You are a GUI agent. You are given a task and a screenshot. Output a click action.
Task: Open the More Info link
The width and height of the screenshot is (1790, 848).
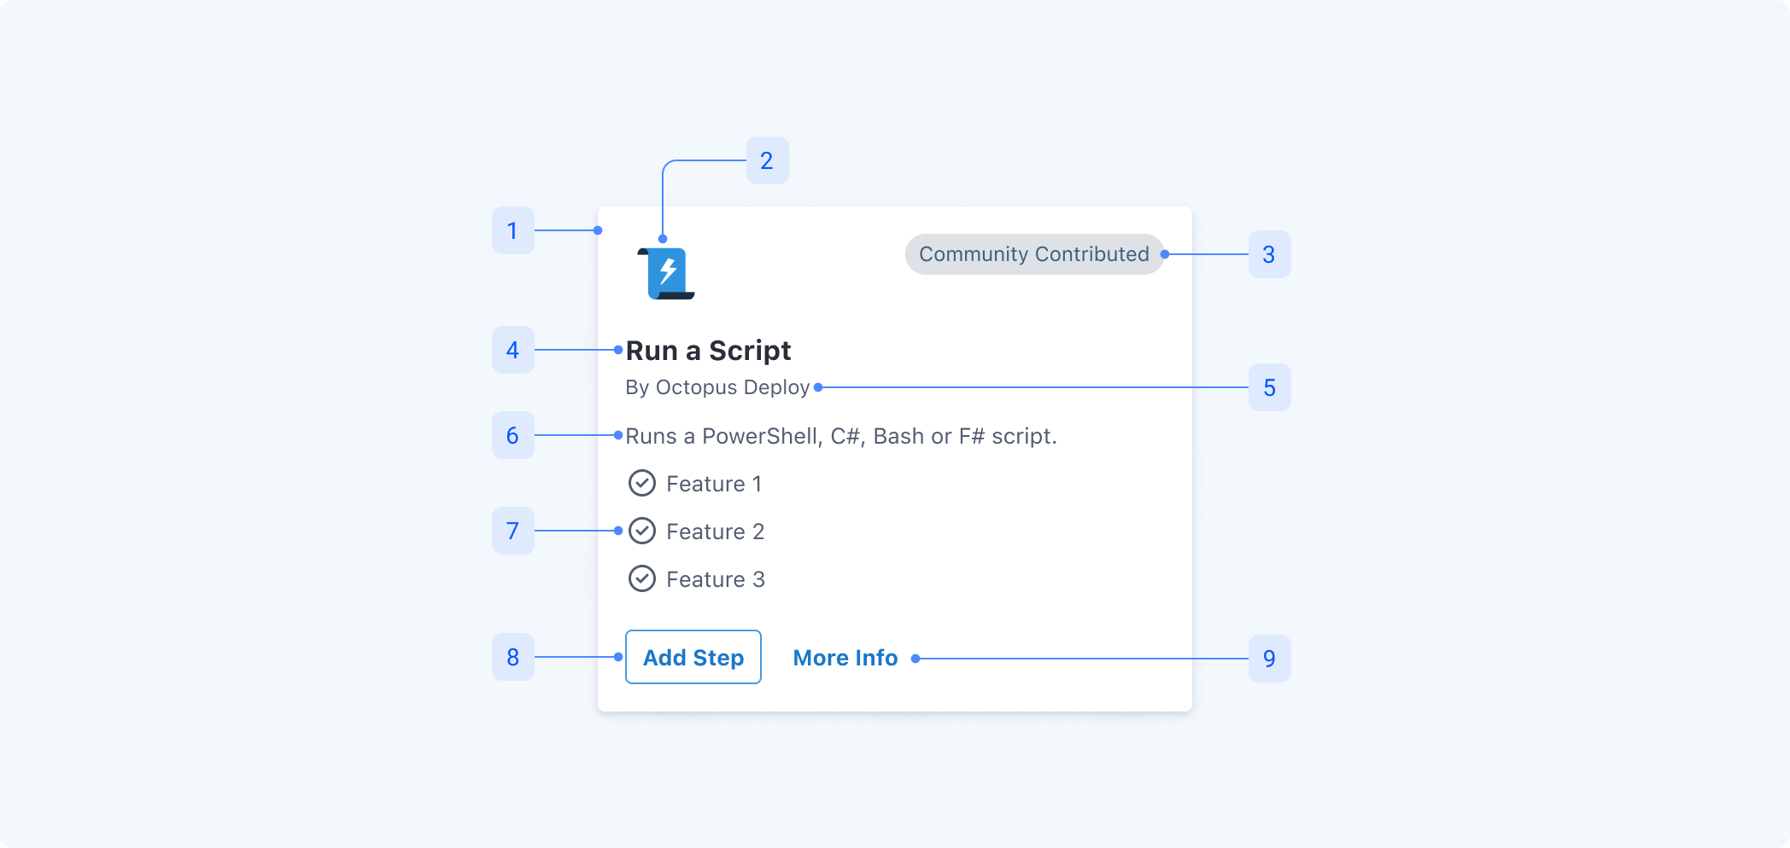point(845,658)
